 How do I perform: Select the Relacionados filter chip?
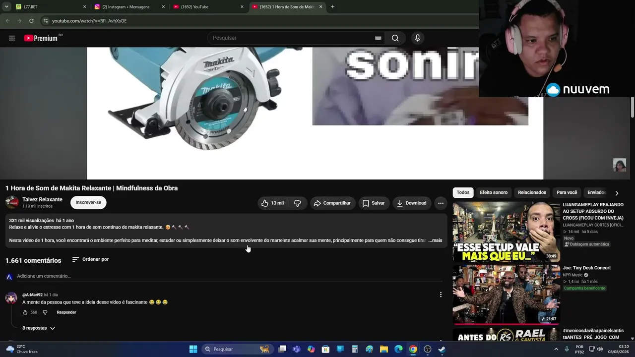coord(532,192)
